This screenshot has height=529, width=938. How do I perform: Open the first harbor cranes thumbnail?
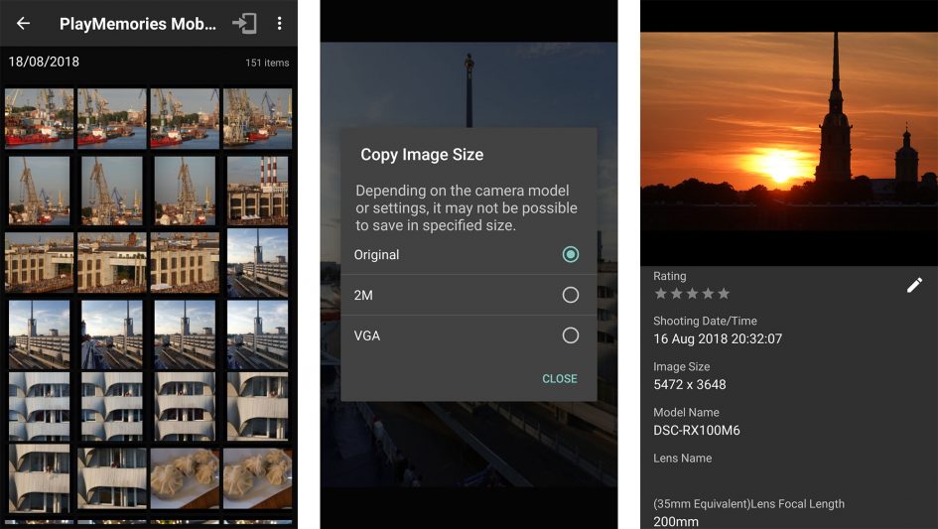point(40,118)
